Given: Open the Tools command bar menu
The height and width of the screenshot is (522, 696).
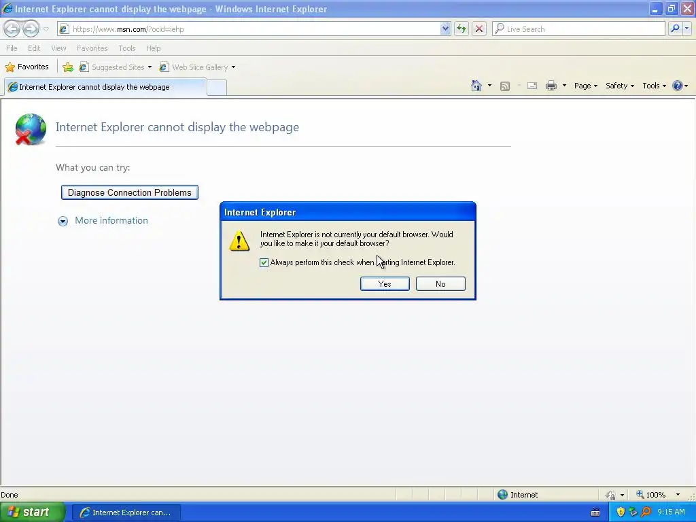Looking at the screenshot, I should pos(655,86).
